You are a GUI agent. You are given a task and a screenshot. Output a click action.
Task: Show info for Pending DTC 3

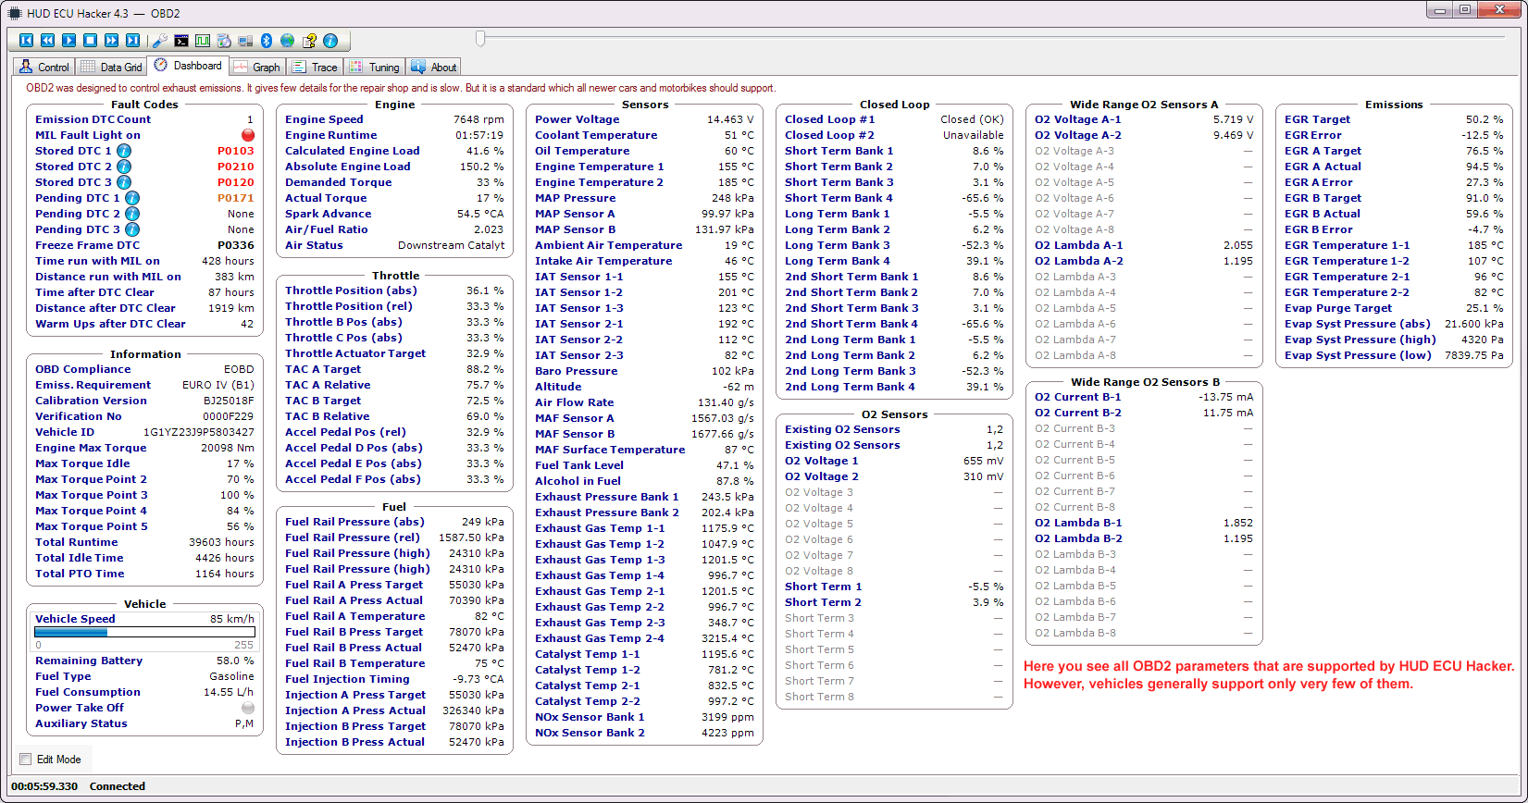point(132,229)
